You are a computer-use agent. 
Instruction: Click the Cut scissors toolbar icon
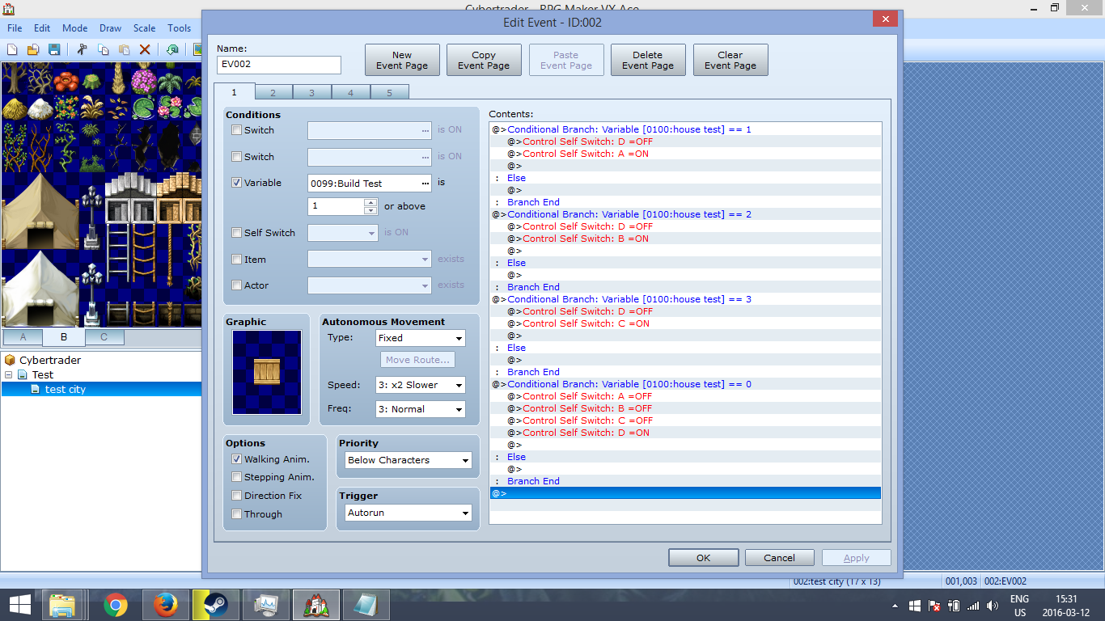tap(82, 49)
